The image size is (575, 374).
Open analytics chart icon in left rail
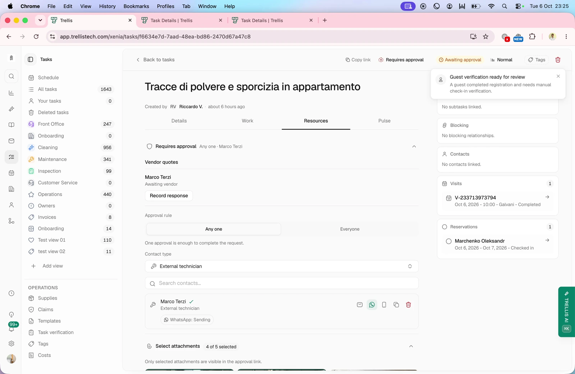(11, 93)
